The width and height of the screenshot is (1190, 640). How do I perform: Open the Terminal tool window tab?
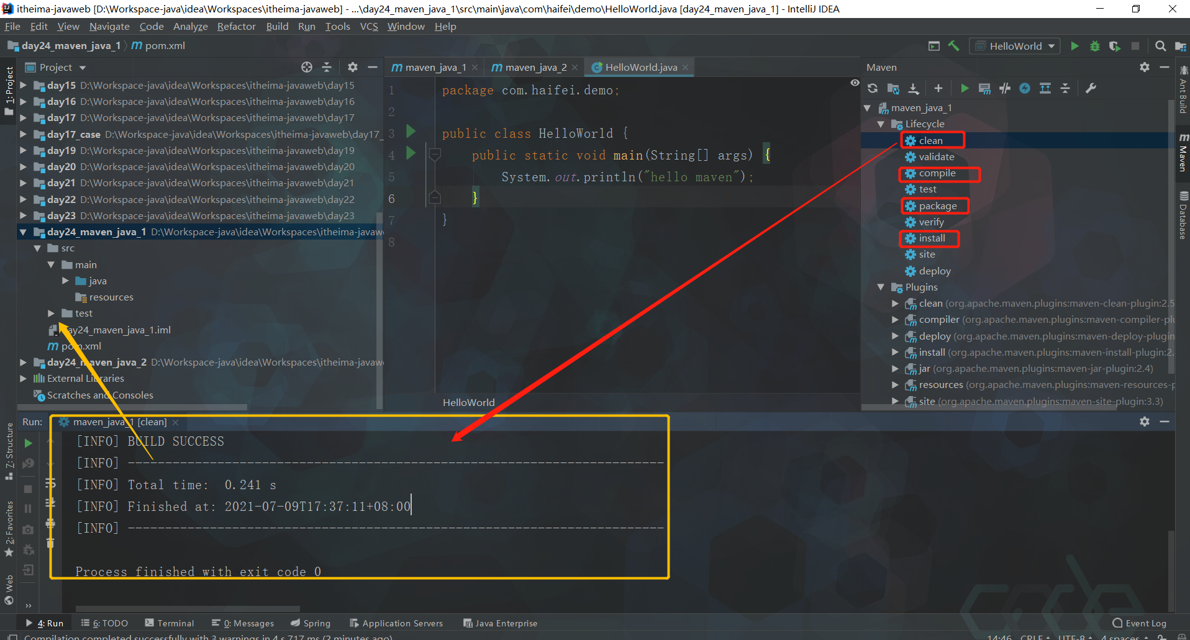[x=170, y=623]
